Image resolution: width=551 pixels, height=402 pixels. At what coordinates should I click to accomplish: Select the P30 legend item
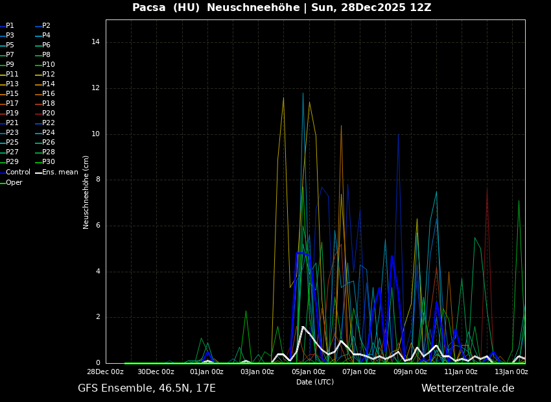(x=49, y=162)
